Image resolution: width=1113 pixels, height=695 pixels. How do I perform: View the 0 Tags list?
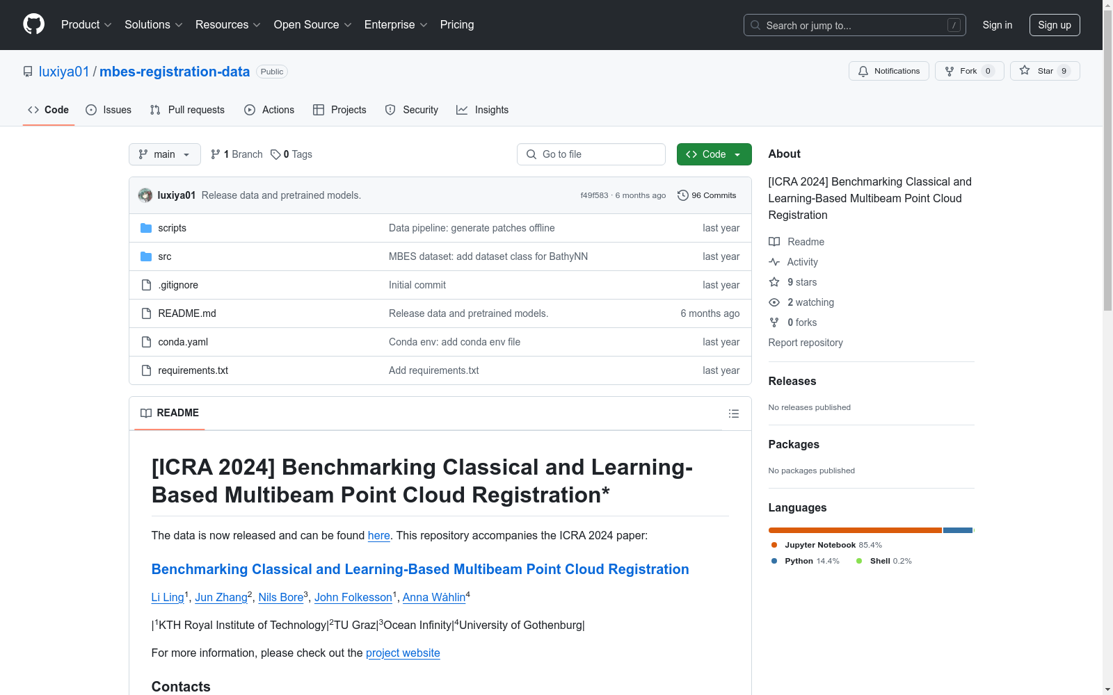pyautogui.click(x=291, y=154)
